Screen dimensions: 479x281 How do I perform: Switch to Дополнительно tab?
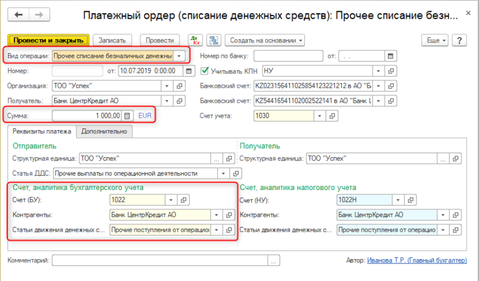104,131
